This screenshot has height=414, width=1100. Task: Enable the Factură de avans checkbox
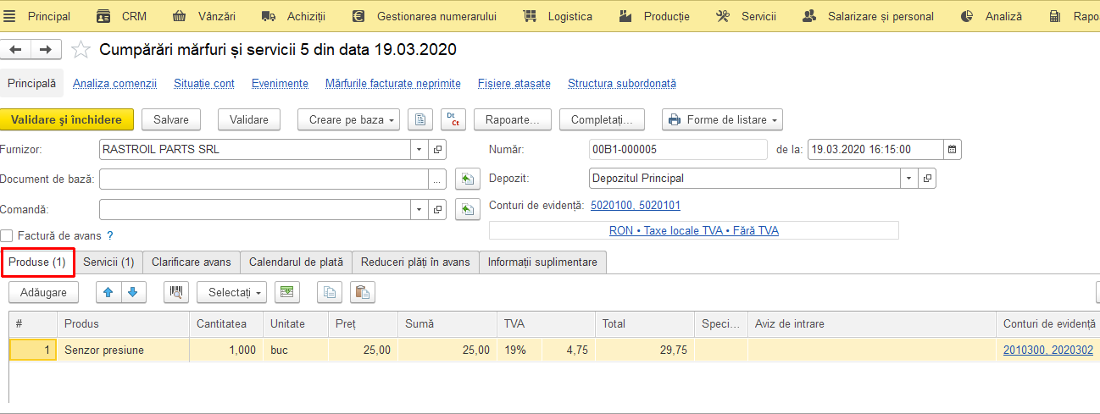click(x=7, y=235)
